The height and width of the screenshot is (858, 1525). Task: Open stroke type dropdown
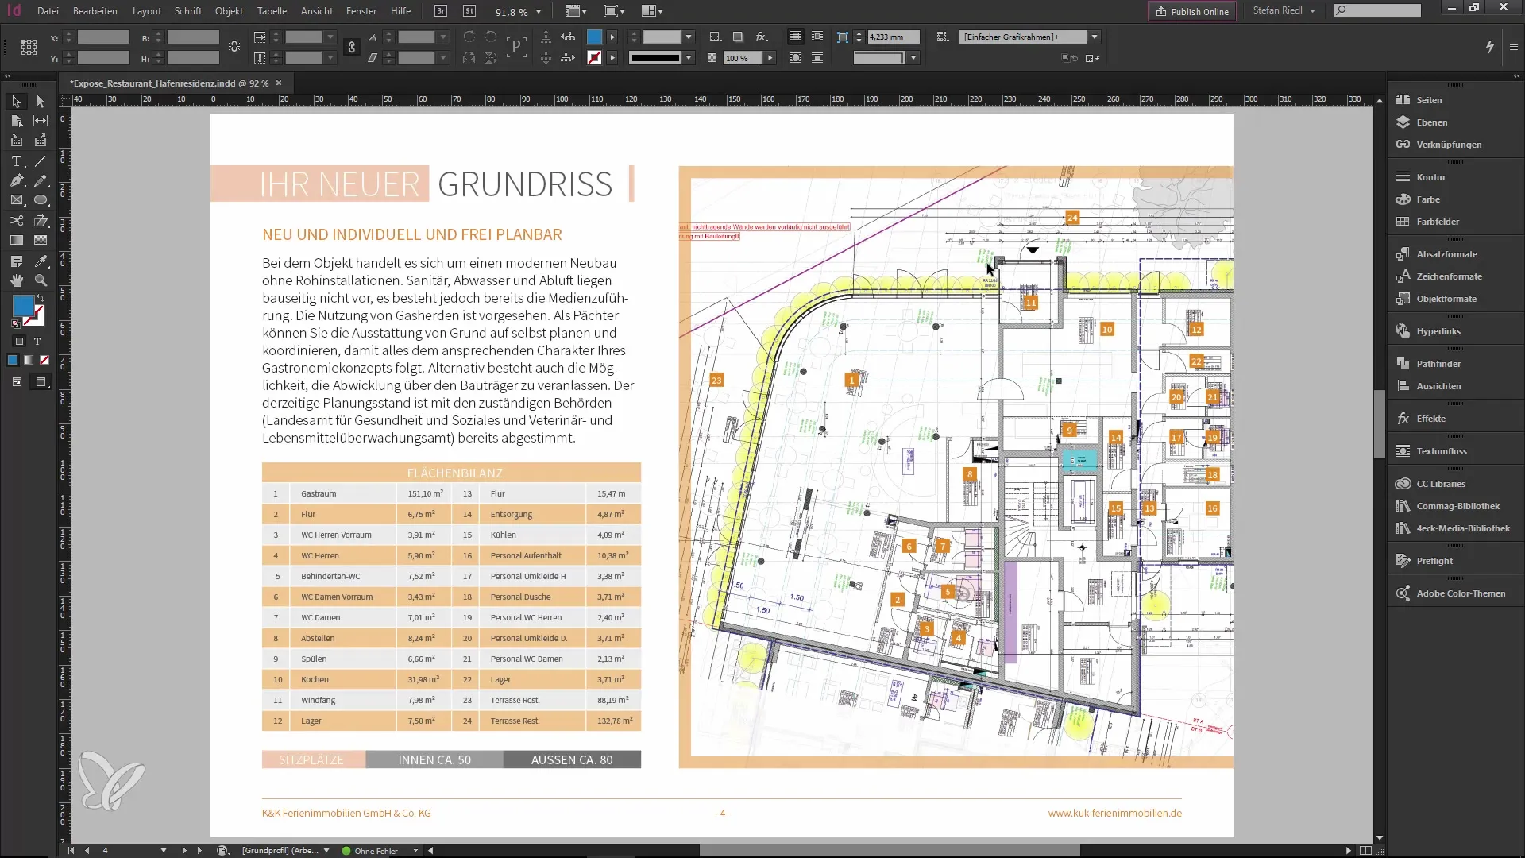pyautogui.click(x=689, y=58)
